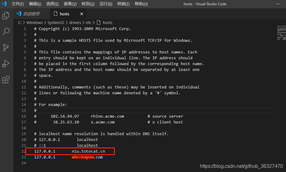Open the 编辑(E) menu
Viewport: 286px width, 172px height.
(35, 4)
